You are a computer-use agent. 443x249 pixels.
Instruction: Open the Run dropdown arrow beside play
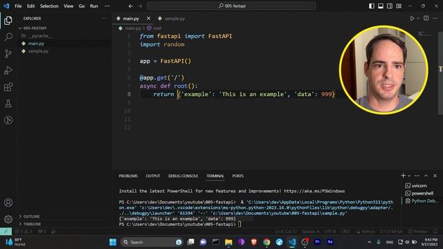click(x=418, y=19)
